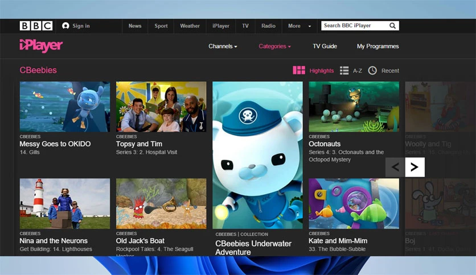The height and width of the screenshot is (275, 476).
Task: Open the Topsy and Tim thumbnail
Action: tap(161, 107)
